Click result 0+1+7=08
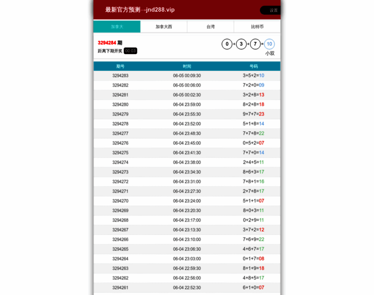Viewport: 374px width, 295px height. 253,259
